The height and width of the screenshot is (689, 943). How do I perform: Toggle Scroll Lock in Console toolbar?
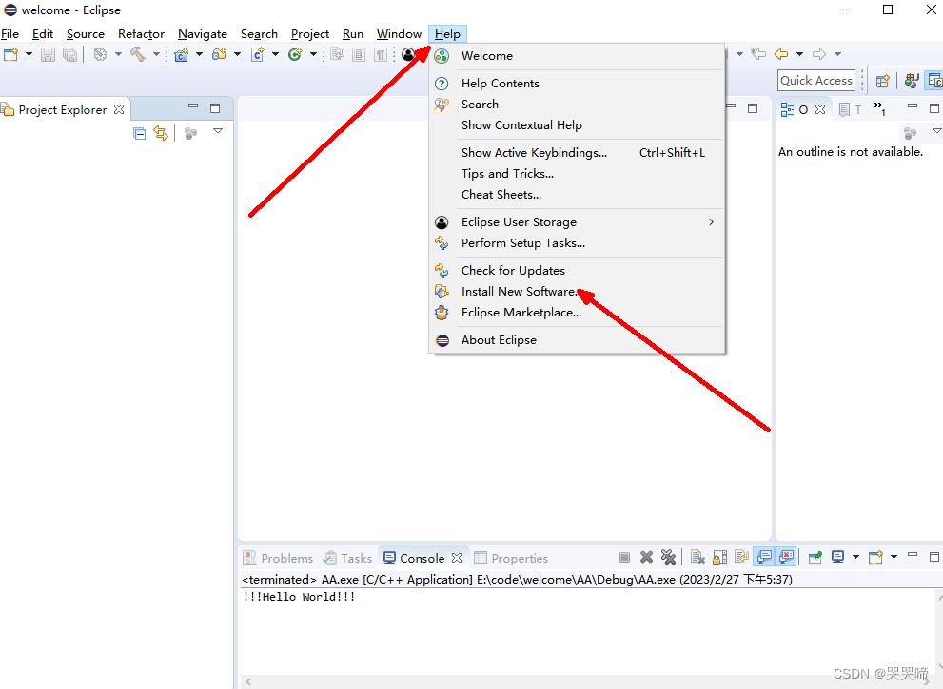(x=720, y=558)
